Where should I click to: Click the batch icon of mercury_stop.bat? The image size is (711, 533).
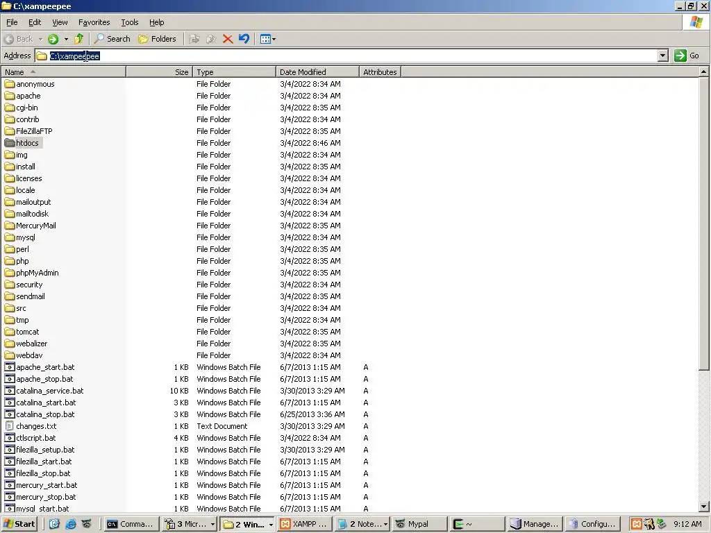pyautogui.click(x=10, y=496)
